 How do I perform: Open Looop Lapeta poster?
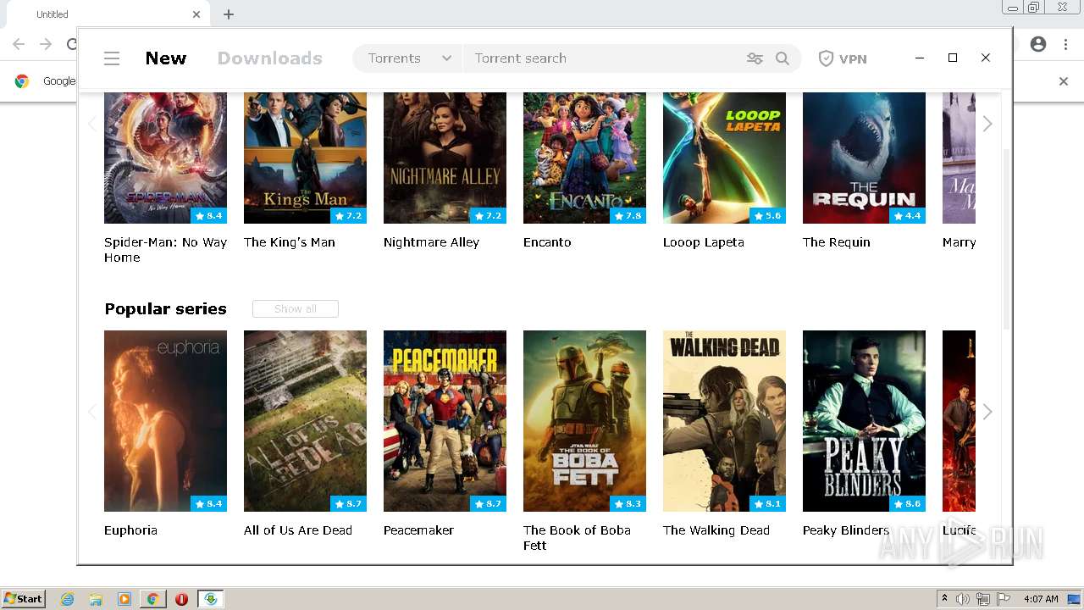[x=724, y=158]
